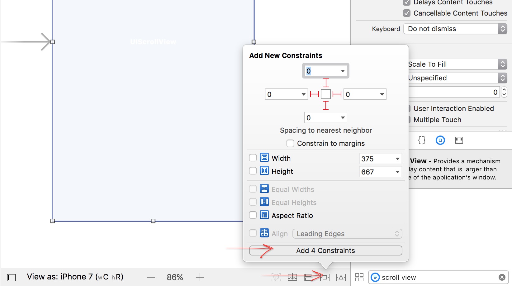Open the Resolve Auto Layout Issues tool
The image size is (512, 286).
[x=341, y=277]
